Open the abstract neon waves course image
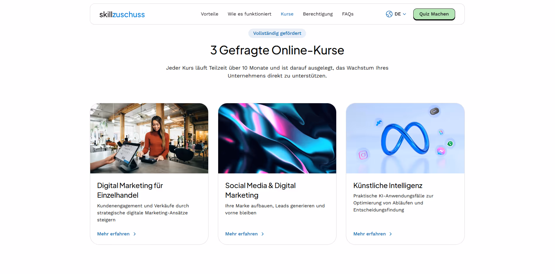 point(277,138)
